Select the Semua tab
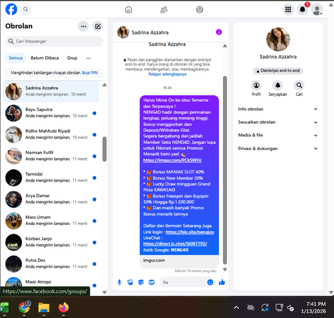Screen dimensions: 334x318 click(x=15, y=58)
